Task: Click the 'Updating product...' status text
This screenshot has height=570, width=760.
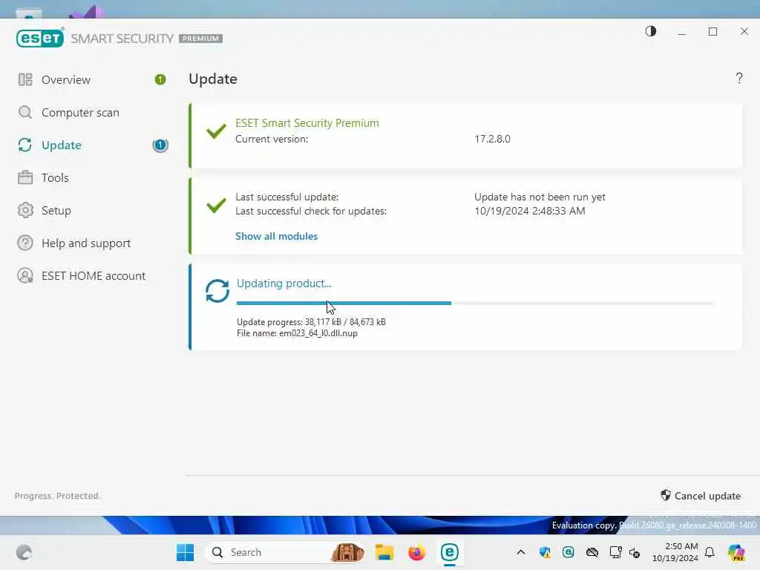Action: (x=284, y=284)
